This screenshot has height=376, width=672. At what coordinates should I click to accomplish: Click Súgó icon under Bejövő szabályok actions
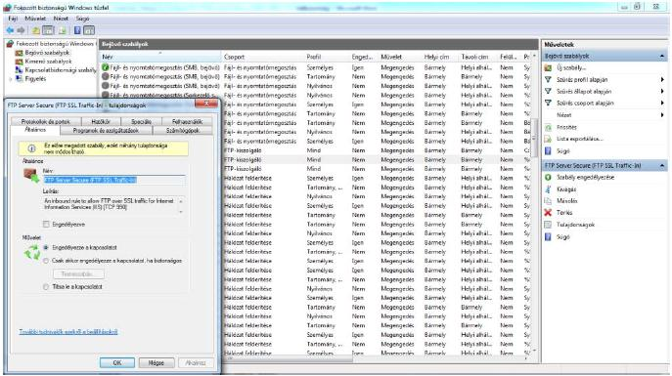tap(548, 151)
